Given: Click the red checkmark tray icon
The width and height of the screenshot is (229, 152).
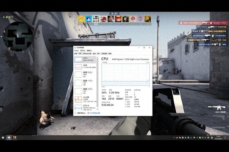Looking at the screenshot, I should pyautogui.click(x=177, y=138).
